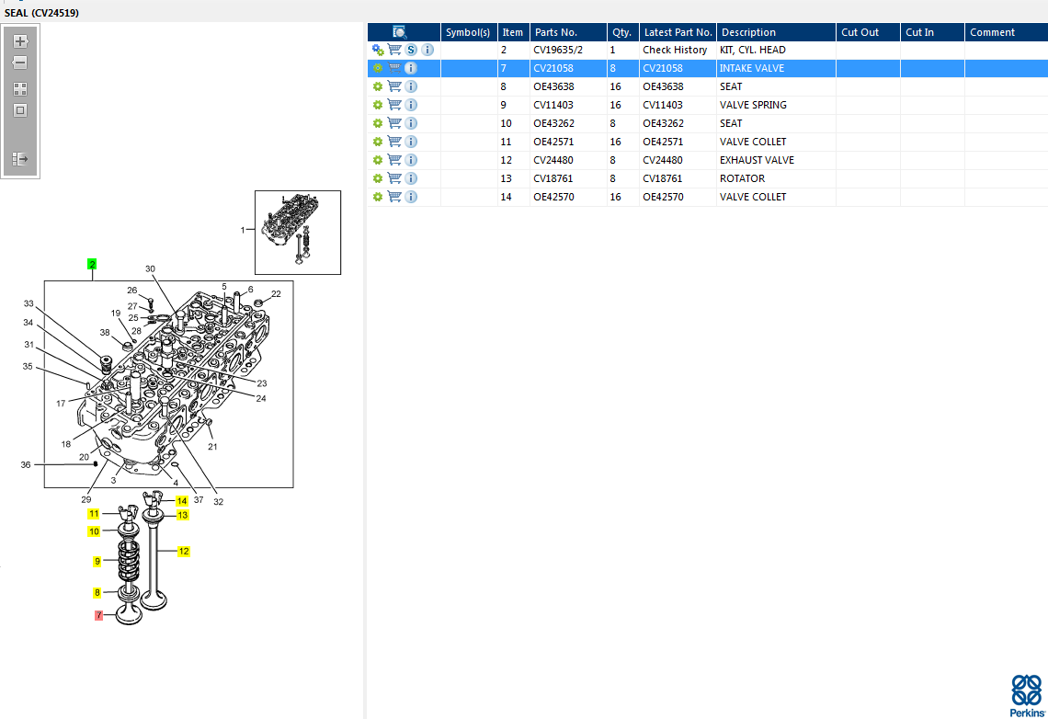
Task: Click the cylinder head thumbnail labeled 1
Action: (297, 232)
